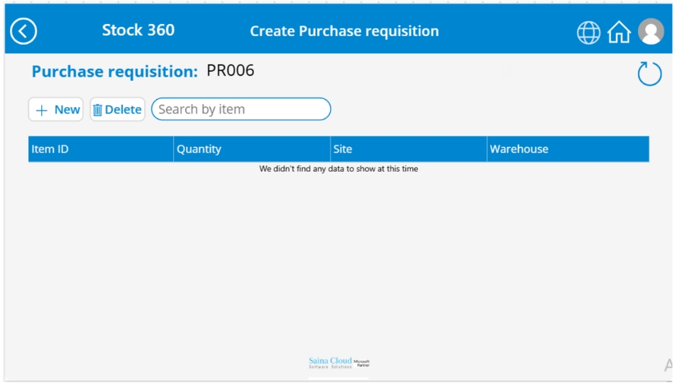Add a new requisition line with New

click(55, 109)
